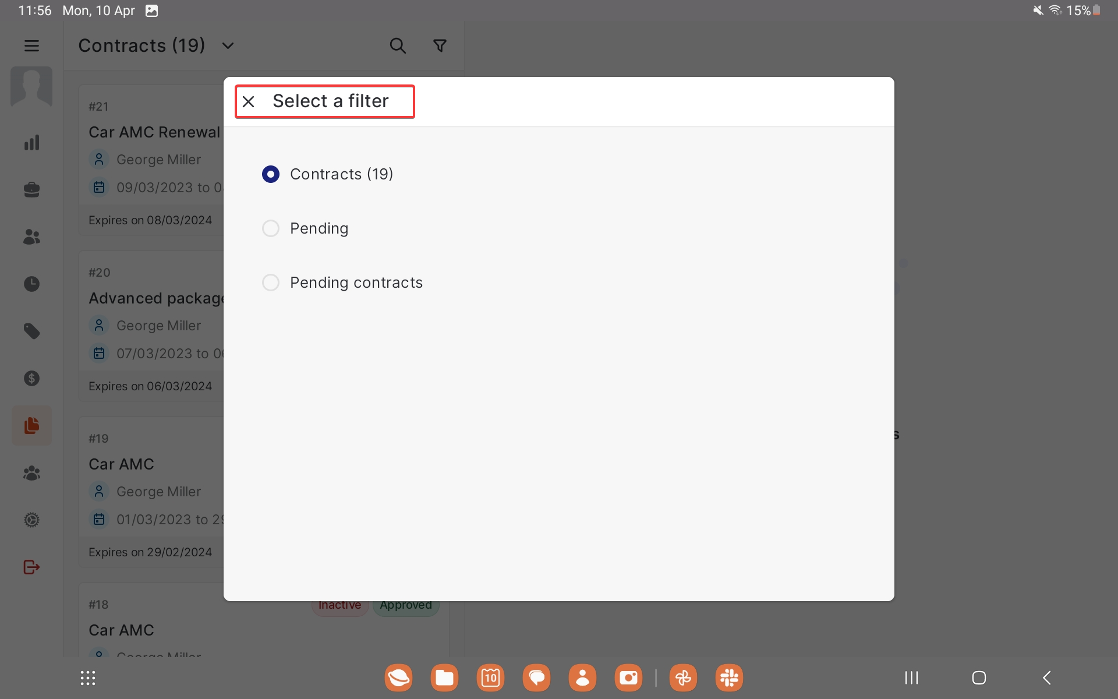Image resolution: width=1118 pixels, height=699 pixels.
Task: Close the Select a filter dialog
Action: [x=249, y=102]
